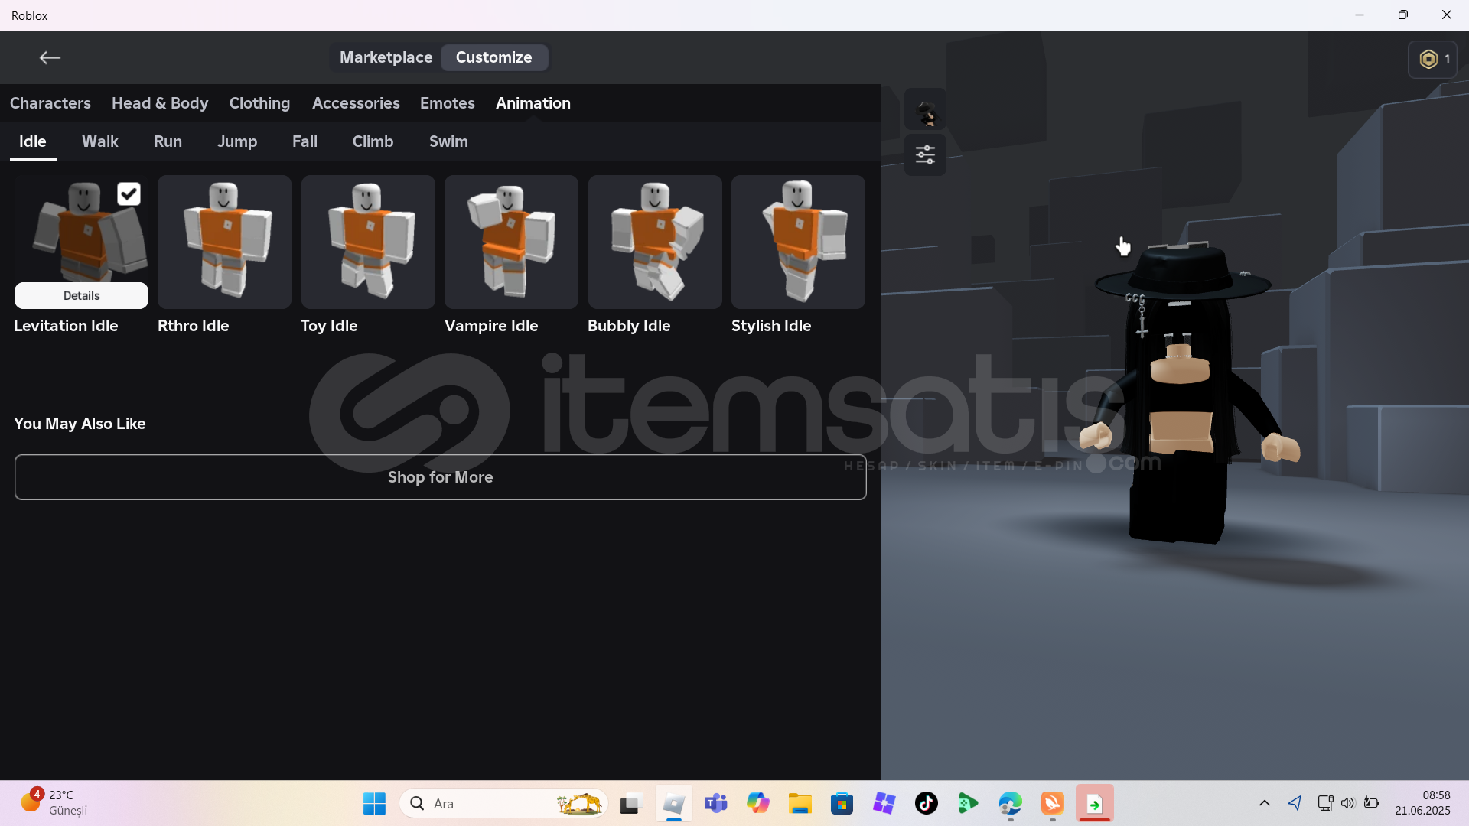The height and width of the screenshot is (826, 1469).
Task: Open the Windows Start menu
Action: coord(374,803)
